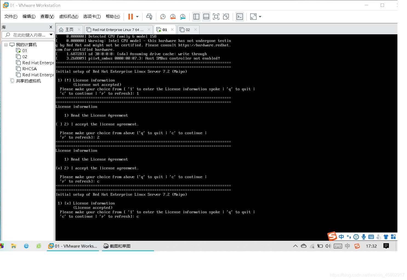Image resolution: width=407 pixels, height=280 pixels.
Task: Open the 选项卡(T) menu
Action: pos(92,16)
